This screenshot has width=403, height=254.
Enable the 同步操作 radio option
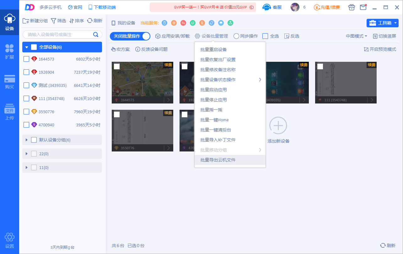pos(236,36)
